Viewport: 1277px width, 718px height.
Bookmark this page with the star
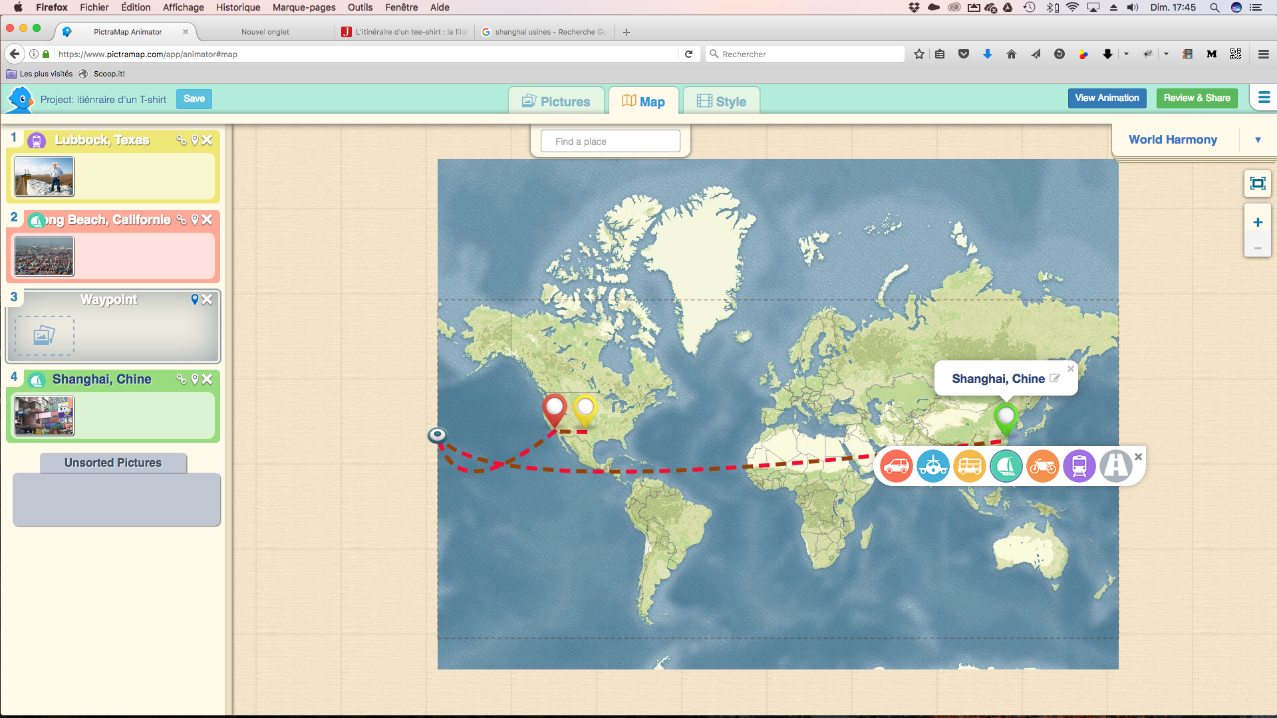[x=919, y=54]
